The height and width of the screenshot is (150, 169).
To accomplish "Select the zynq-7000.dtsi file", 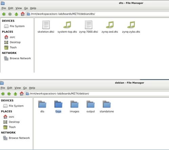I will tap(88, 27).
